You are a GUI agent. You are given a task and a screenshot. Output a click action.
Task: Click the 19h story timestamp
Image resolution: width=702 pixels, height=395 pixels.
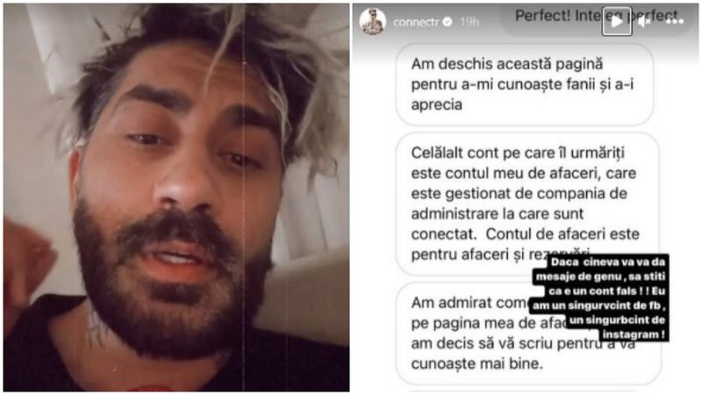coord(469,22)
